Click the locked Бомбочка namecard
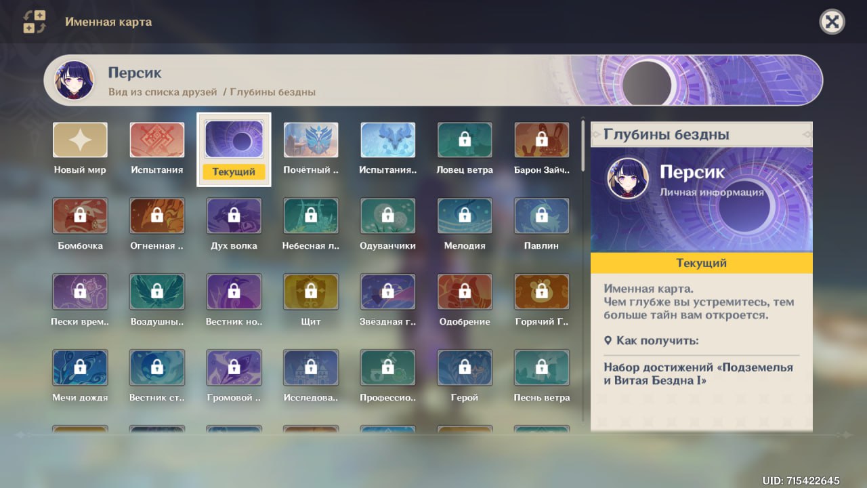Image resolution: width=867 pixels, height=488 pixels. point(80,225)
